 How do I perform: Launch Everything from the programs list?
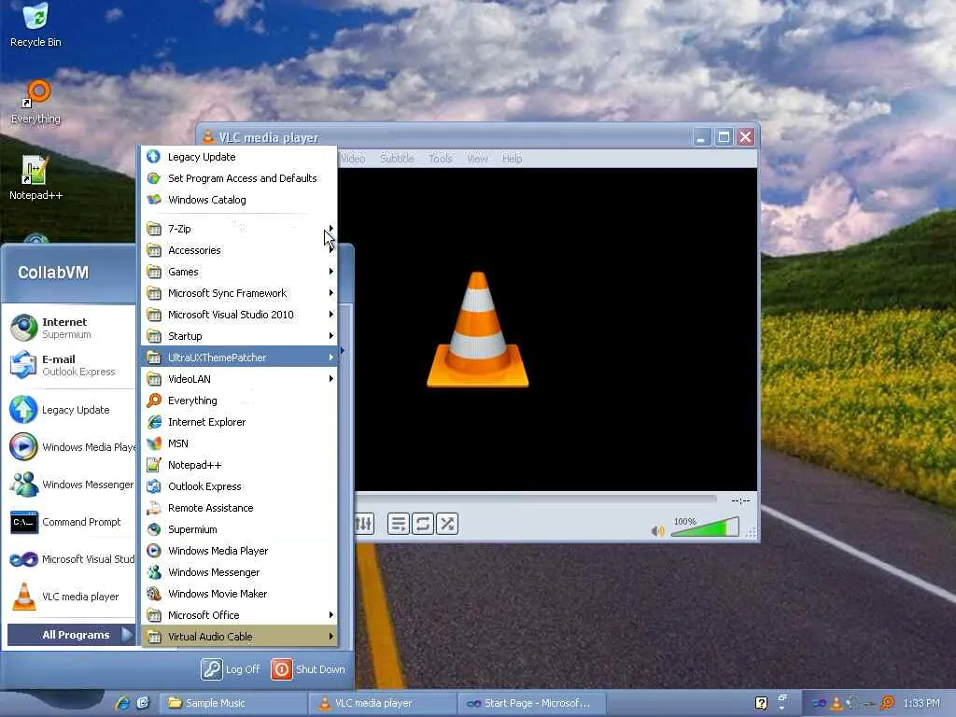[x=239, y=400]
